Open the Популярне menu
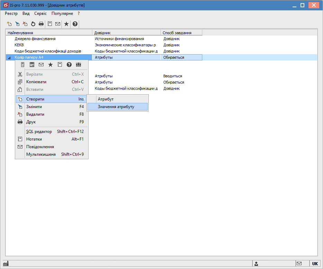The height and width of the screenshot is (269, 323). point(62,13)
